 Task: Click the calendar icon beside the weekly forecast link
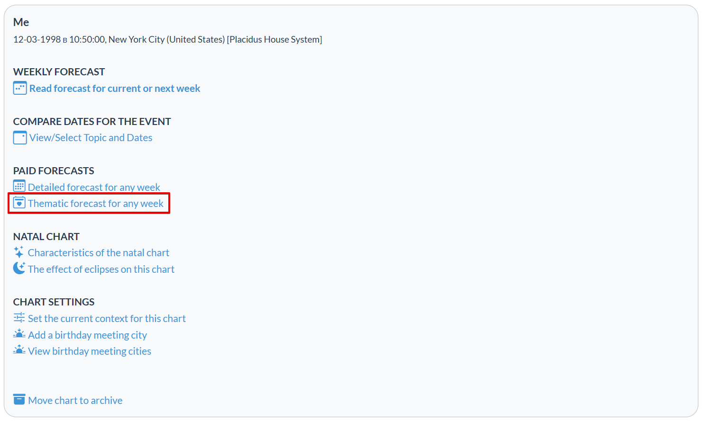coord(20,88)
